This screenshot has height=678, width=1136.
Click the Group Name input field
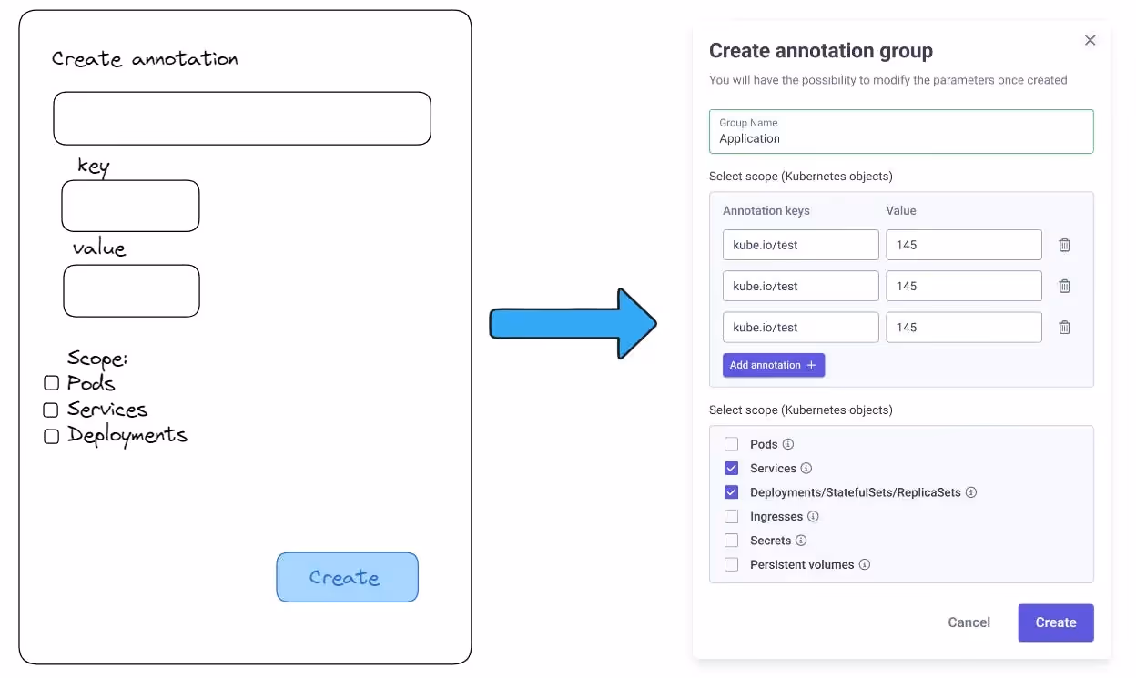(901, 132)
